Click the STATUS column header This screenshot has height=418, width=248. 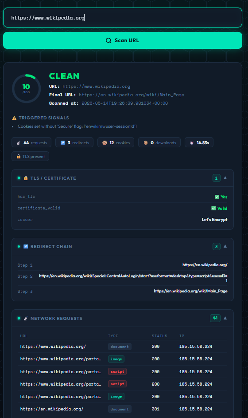point(159,336)
